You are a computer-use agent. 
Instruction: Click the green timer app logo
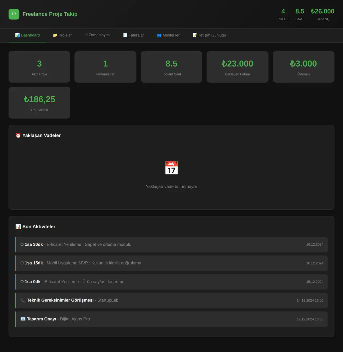coord(14,14)
